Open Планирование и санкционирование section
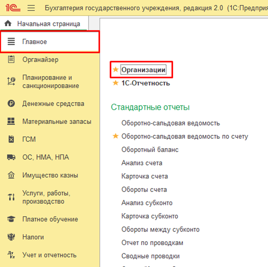 coord(50,81)
